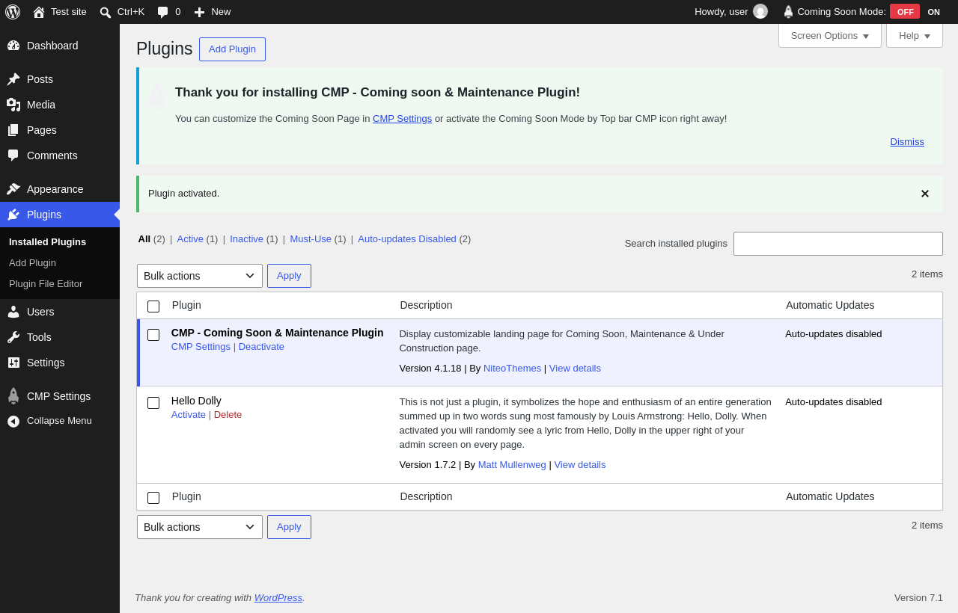Check the CMP Coming Soon plugin checkbox
958x613 pixels.
(x=153, y=335)
